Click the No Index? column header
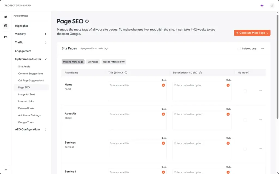279x174 pixels. pos(244,73)
